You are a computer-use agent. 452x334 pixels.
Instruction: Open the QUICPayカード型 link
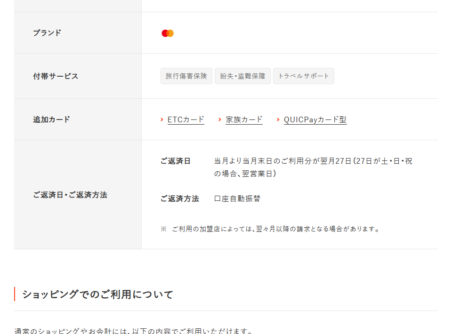tap(315, 119)
